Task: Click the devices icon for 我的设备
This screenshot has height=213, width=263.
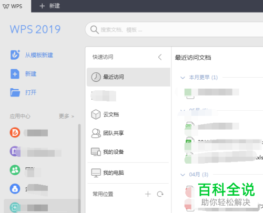Action: click(96, 152)
